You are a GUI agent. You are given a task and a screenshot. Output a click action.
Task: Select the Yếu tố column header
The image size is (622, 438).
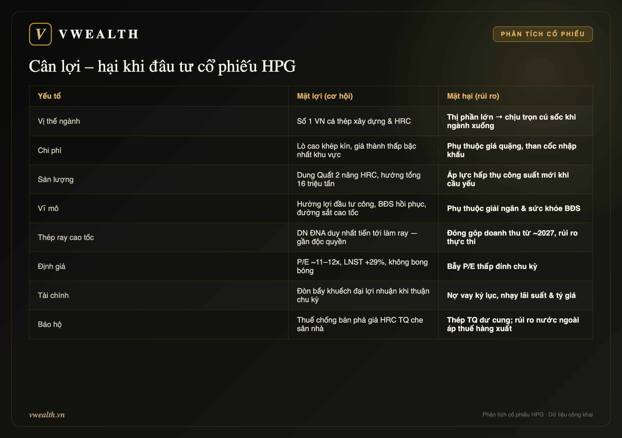[x=49, y=96]
